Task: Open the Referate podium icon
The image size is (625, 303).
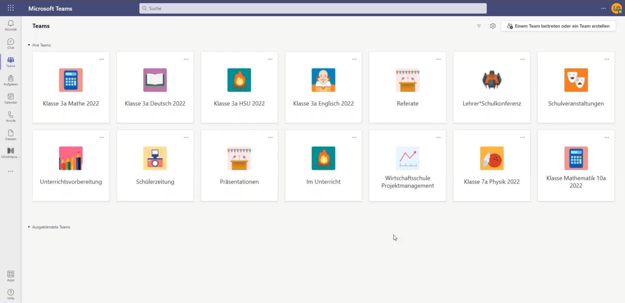Action: (407, 80)
